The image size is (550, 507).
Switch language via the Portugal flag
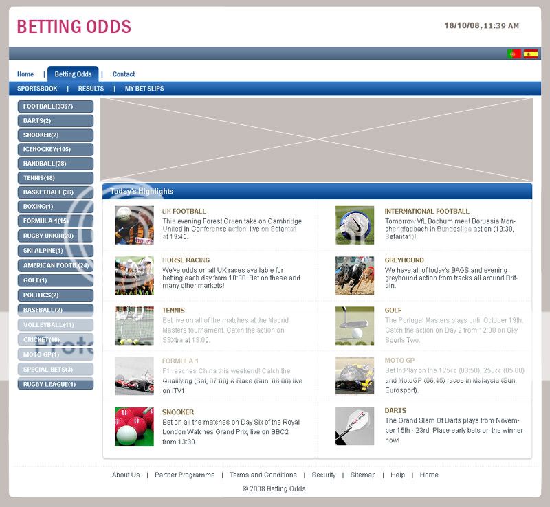[x=514, y=54]
